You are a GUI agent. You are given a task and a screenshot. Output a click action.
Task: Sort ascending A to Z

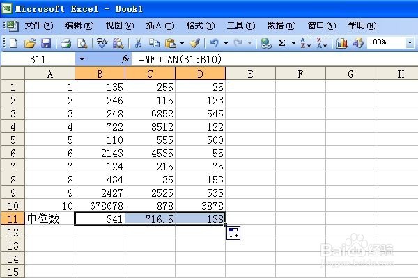pyautogui.click(x=305, y=43)
